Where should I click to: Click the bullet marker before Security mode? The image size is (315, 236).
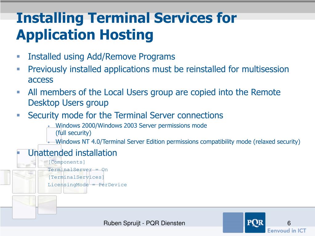click(x=18, y=115)
